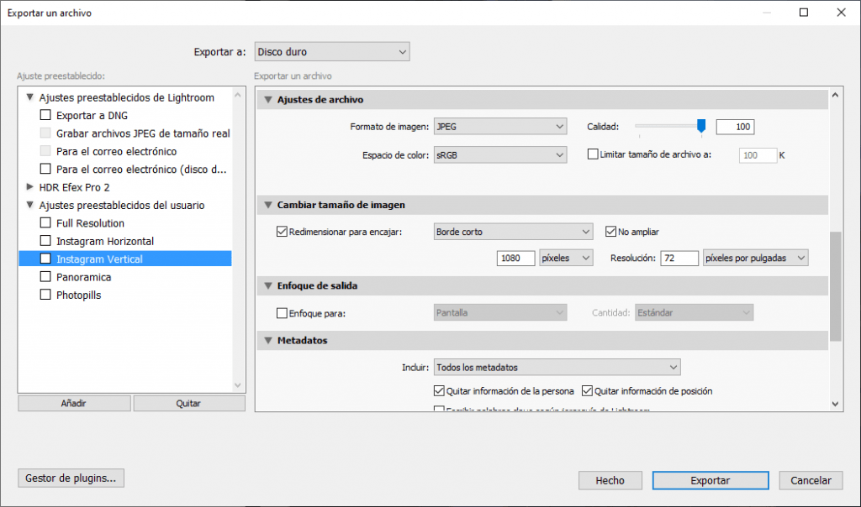Open the Borde corto resize dropdown
The width and height of the screenshot is (861, 507).
(x=513, y=232)
